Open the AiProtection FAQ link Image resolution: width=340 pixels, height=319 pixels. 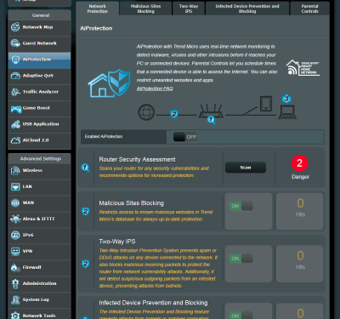[155, 88]
